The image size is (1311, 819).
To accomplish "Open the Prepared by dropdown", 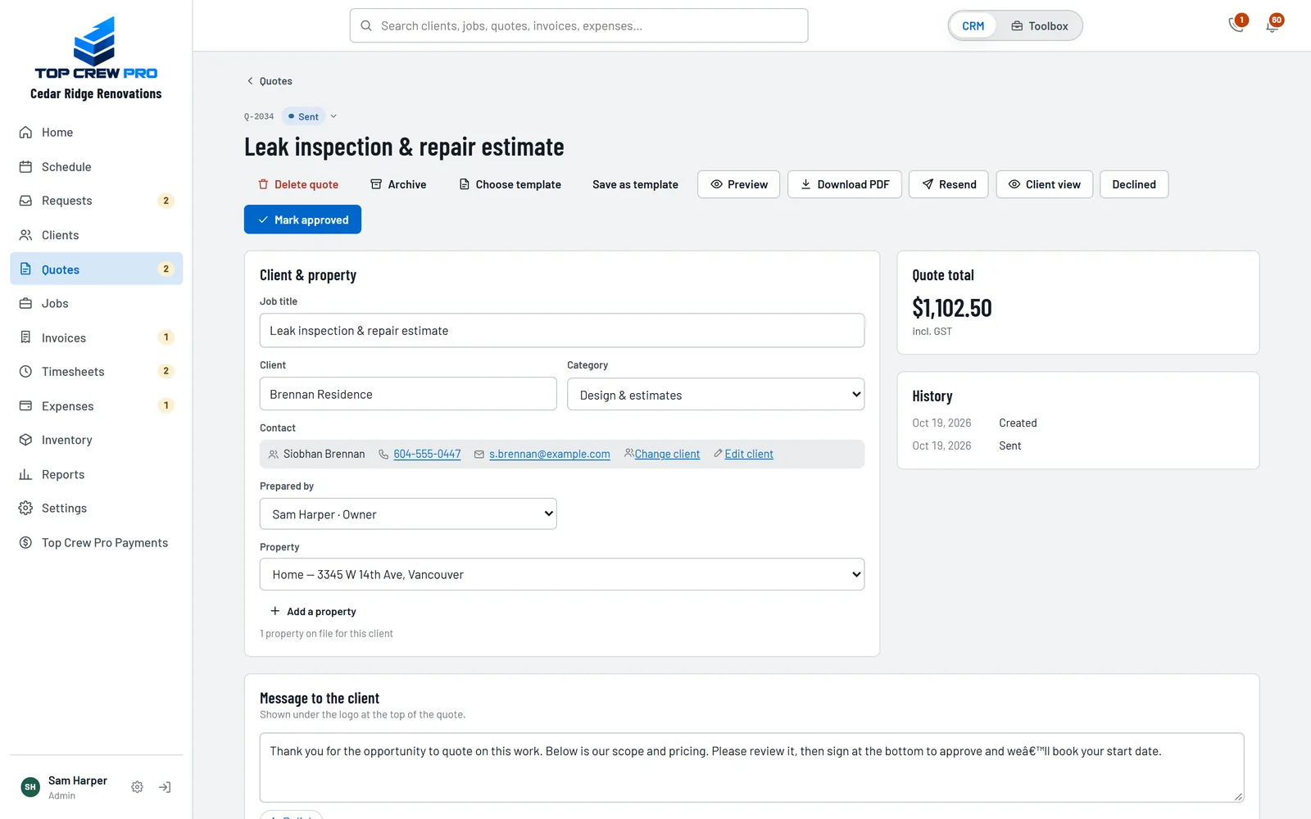I will pos(408,514).
